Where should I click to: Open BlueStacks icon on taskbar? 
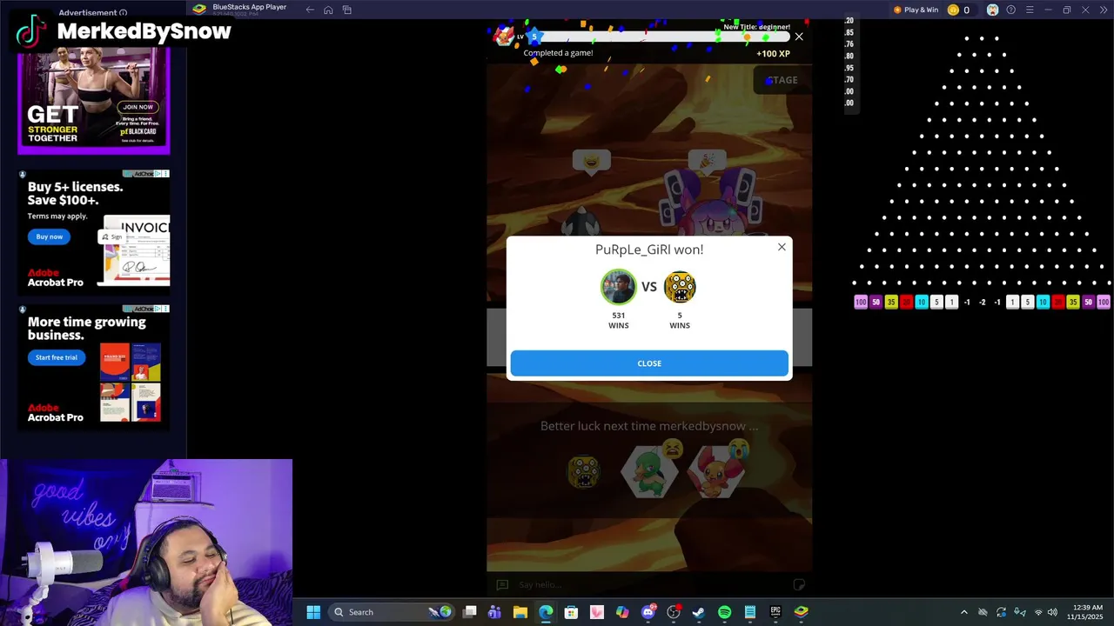(x=801, y=612)
